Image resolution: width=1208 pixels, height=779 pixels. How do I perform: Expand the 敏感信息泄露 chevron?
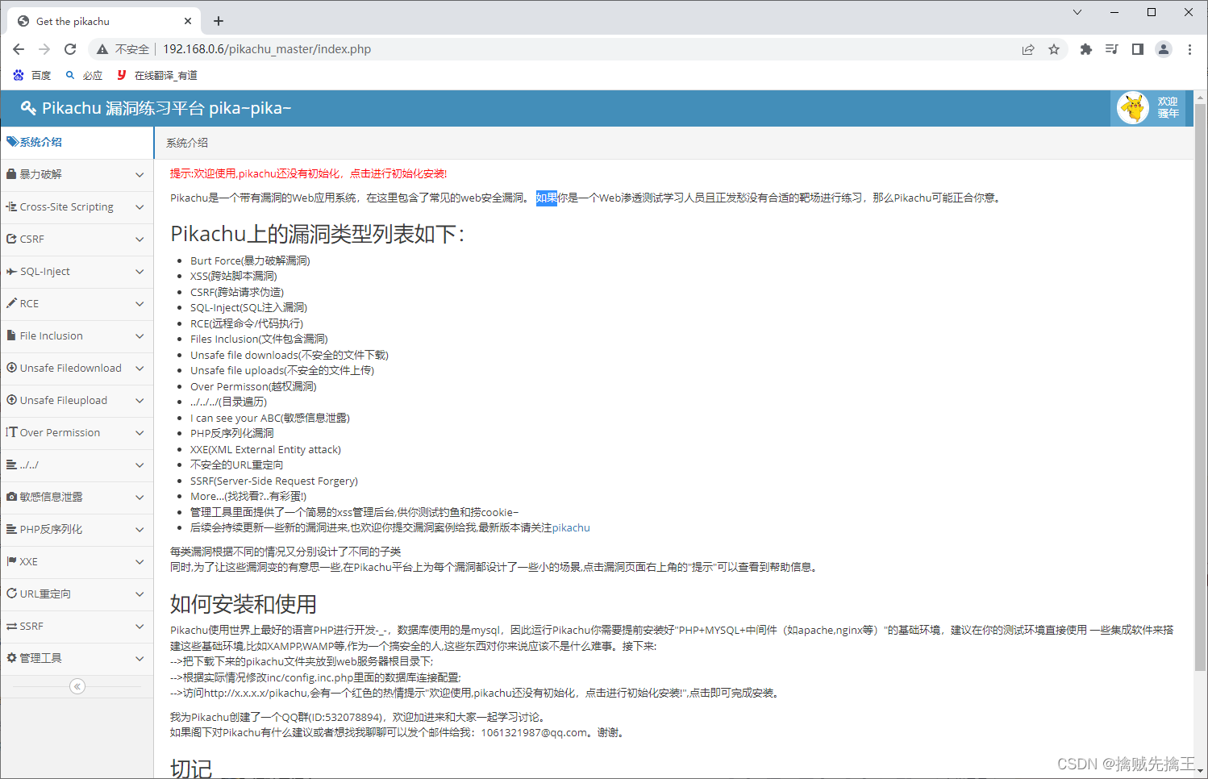click(x=140, y=498)
